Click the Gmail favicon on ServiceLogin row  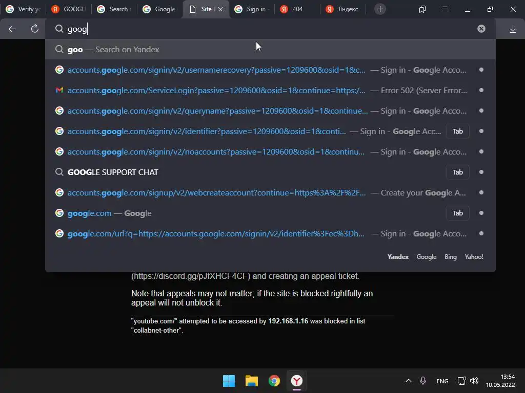pos(59,90)
